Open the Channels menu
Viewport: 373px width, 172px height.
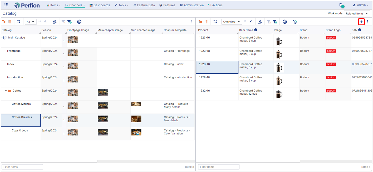click(x=75, y=5)
